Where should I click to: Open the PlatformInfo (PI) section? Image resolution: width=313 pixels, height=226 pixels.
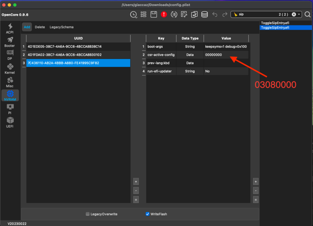tap(10, 109)
